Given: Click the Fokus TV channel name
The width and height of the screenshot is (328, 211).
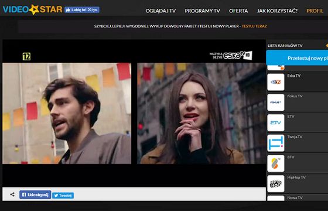Looking at the screenshot, I should coord(295,96).
